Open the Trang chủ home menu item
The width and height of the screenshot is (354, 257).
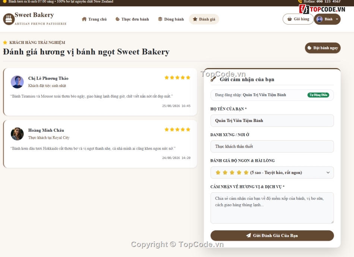(x=94, y=19)
